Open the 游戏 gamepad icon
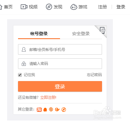Image resolution: width=130 pixels, height=123 pixels. click(x=74, y=7)
